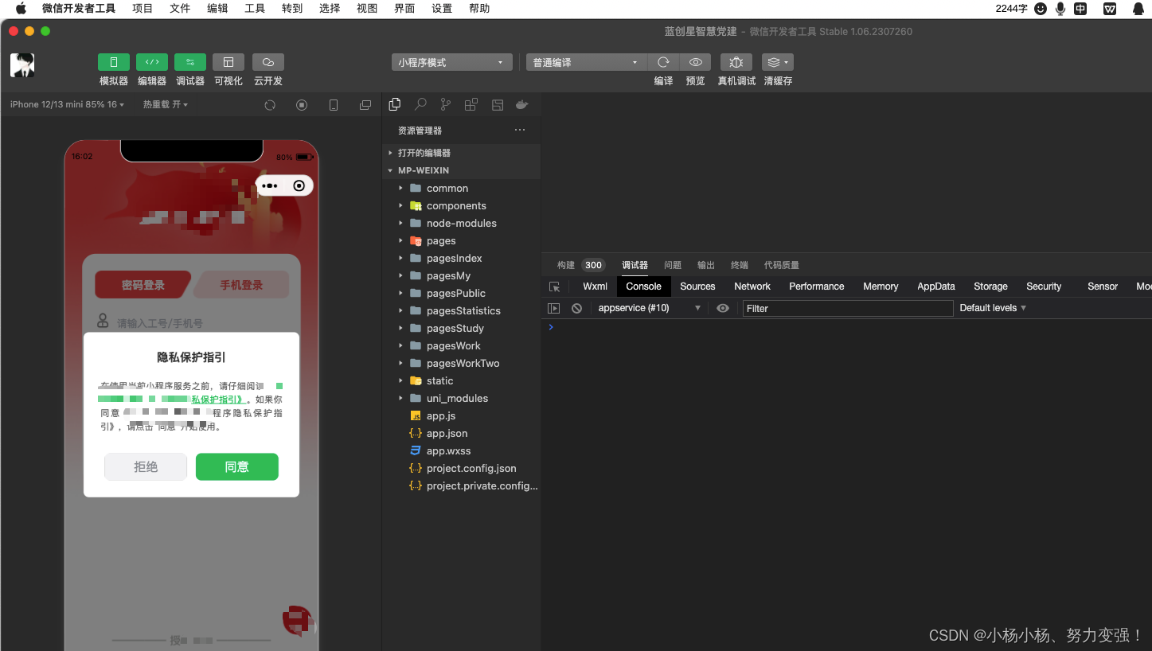Open the app.json file
Screen dimensions: 1152x651
461,433
